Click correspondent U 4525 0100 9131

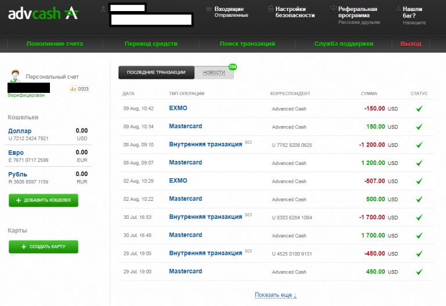[292, 254]
